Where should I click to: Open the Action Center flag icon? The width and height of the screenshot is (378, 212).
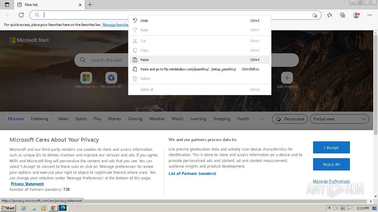pos(350,208)
